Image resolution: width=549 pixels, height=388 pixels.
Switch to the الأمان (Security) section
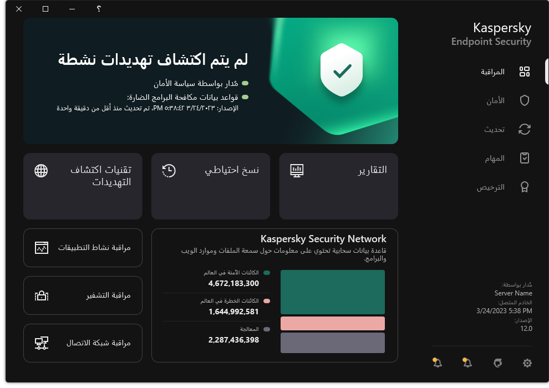pyautogui.click(x=523, y=100)
